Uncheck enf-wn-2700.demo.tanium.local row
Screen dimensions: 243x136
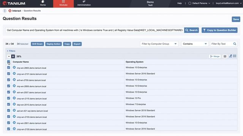point(8,80)
